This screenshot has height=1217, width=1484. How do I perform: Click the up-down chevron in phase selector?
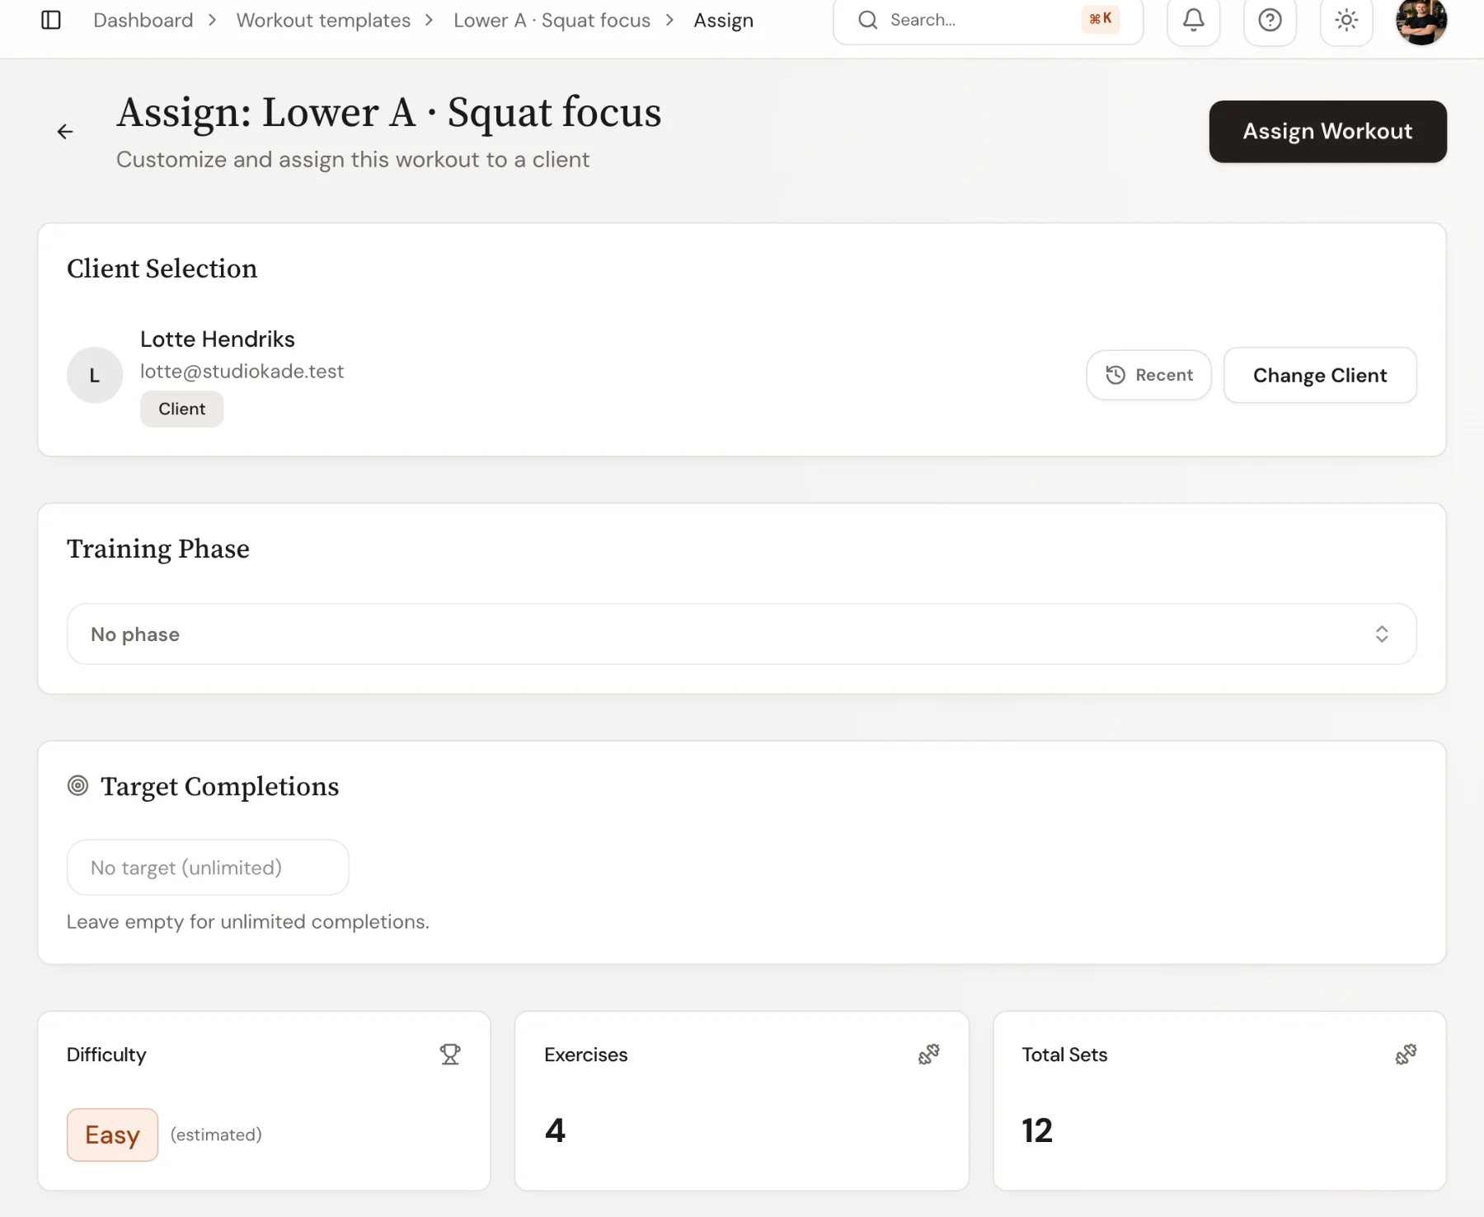[1382, 634]
